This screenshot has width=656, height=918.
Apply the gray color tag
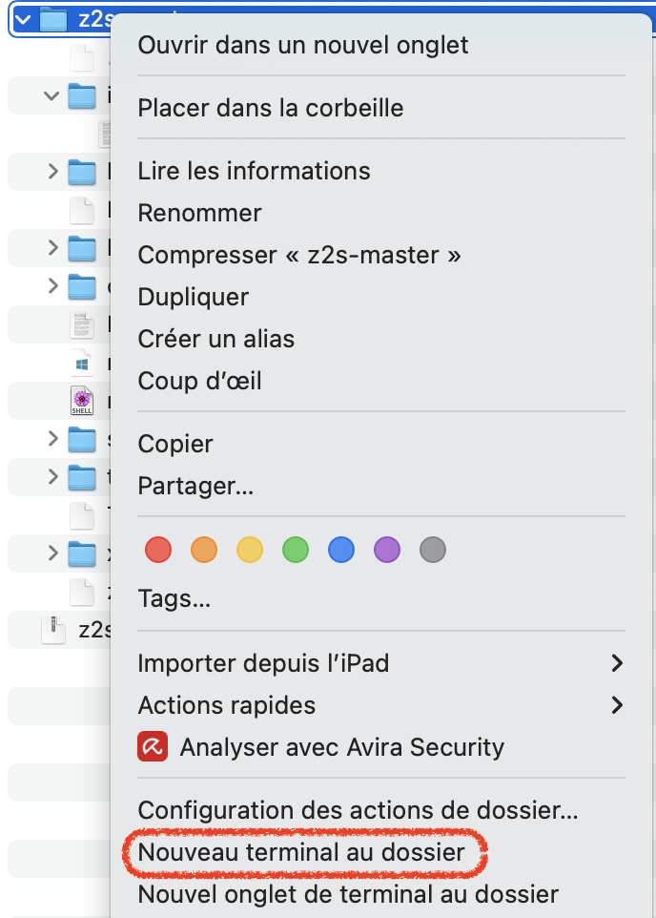pyautogui.click(x=433, y=550)
